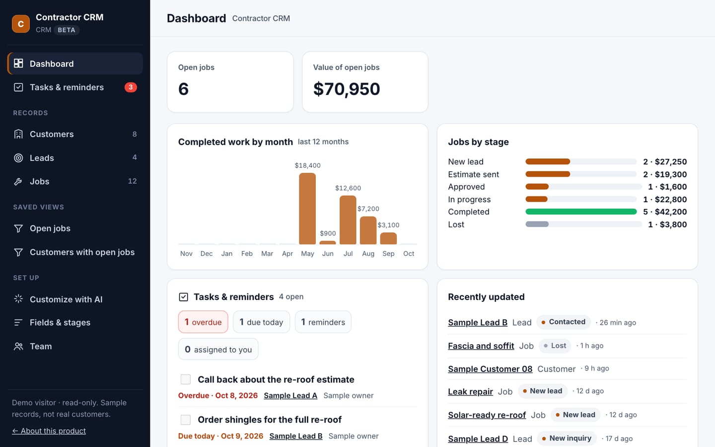Click the Open jobs count card showing 6
This screenshot has height=447, width=715.
[230, 82]
